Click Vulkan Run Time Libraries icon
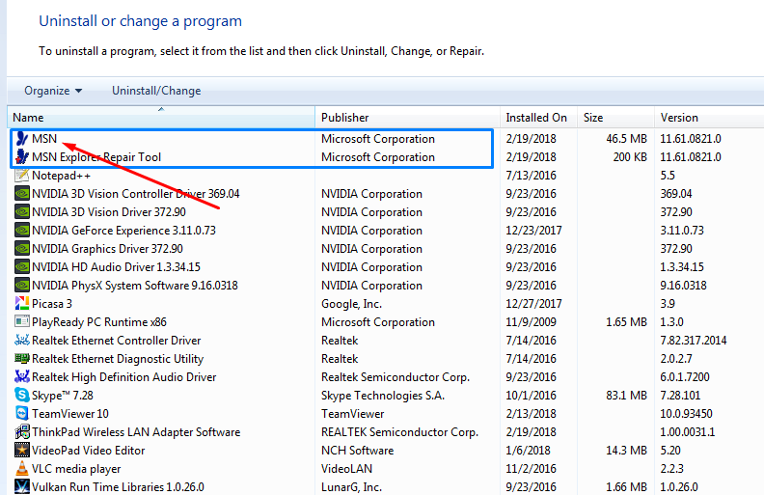Image resolution: width=764 pixels, height=495 pixels. (x=22, y=486)
